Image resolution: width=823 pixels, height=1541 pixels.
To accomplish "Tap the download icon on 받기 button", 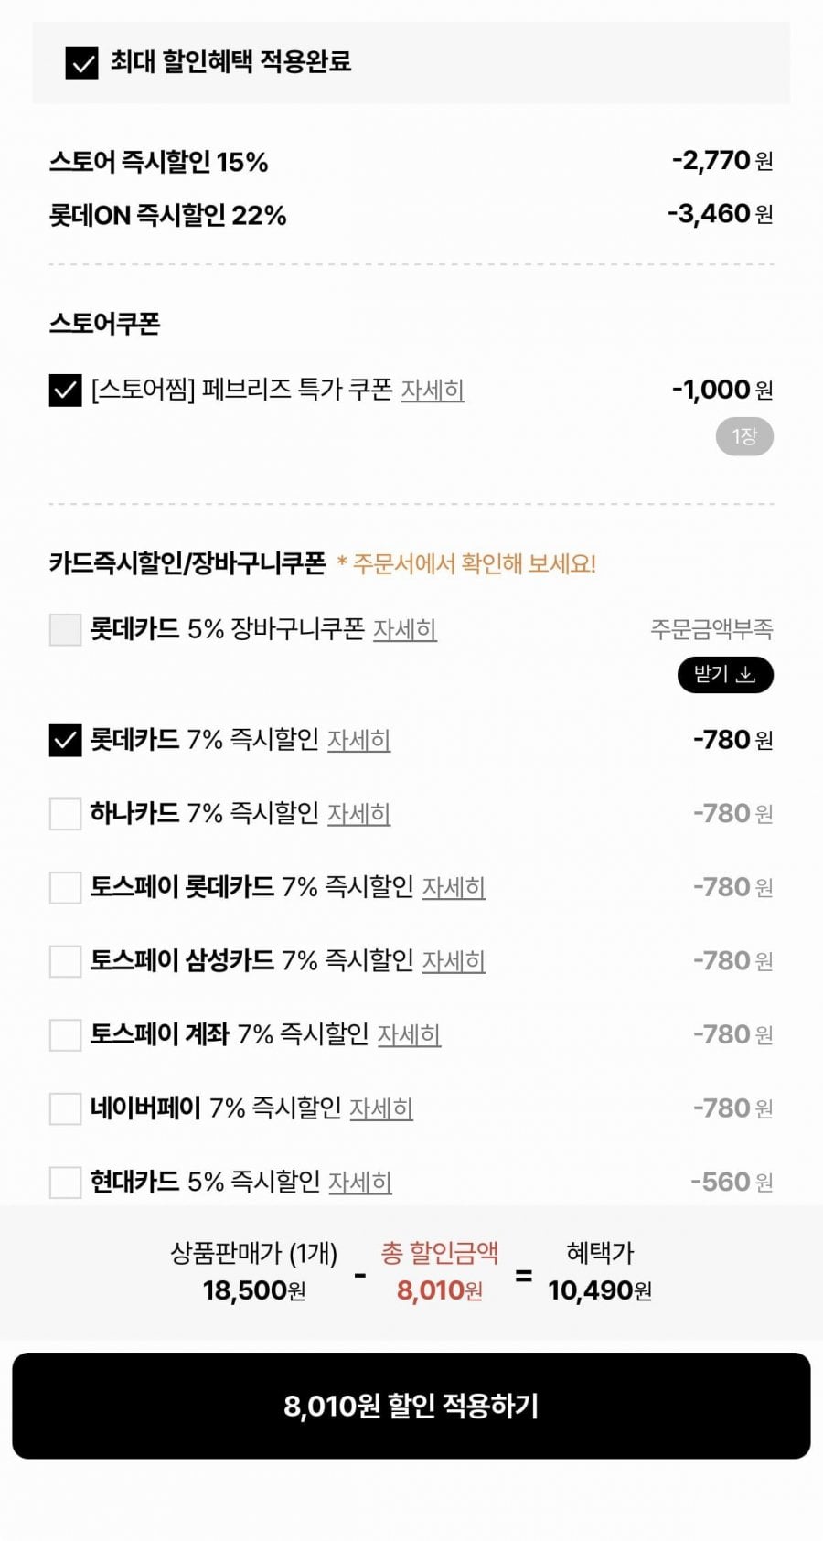I will point(746,675).
